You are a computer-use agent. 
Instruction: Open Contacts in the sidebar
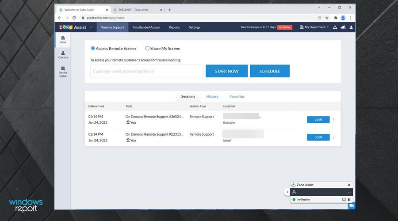point(63,54)
